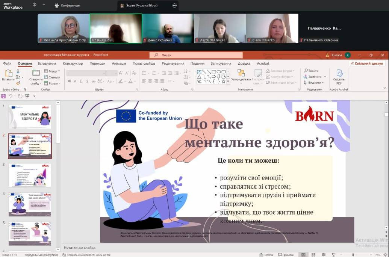Image resolution: width=389 pixels, height=257 pixels.
Task: Click the Paste (Вставити) clipboard icon
Action: coord(8,74)
